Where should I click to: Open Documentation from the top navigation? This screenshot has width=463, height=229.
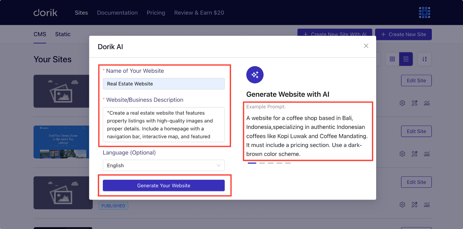117,13
